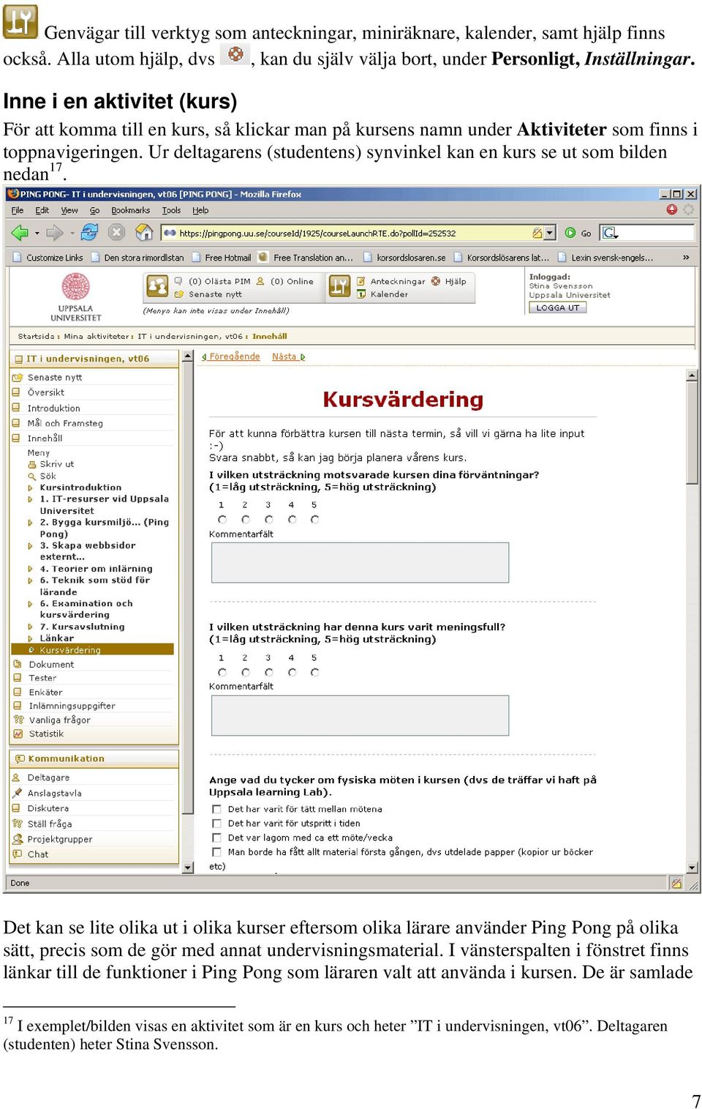The height and width of the screenshot is (1109, 702).
Task: Check 'Det var lagom med ca ett möte/vecka'
Action: (x=216, y=837)
